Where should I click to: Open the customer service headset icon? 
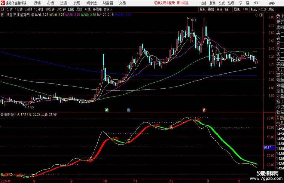[240, 3]
